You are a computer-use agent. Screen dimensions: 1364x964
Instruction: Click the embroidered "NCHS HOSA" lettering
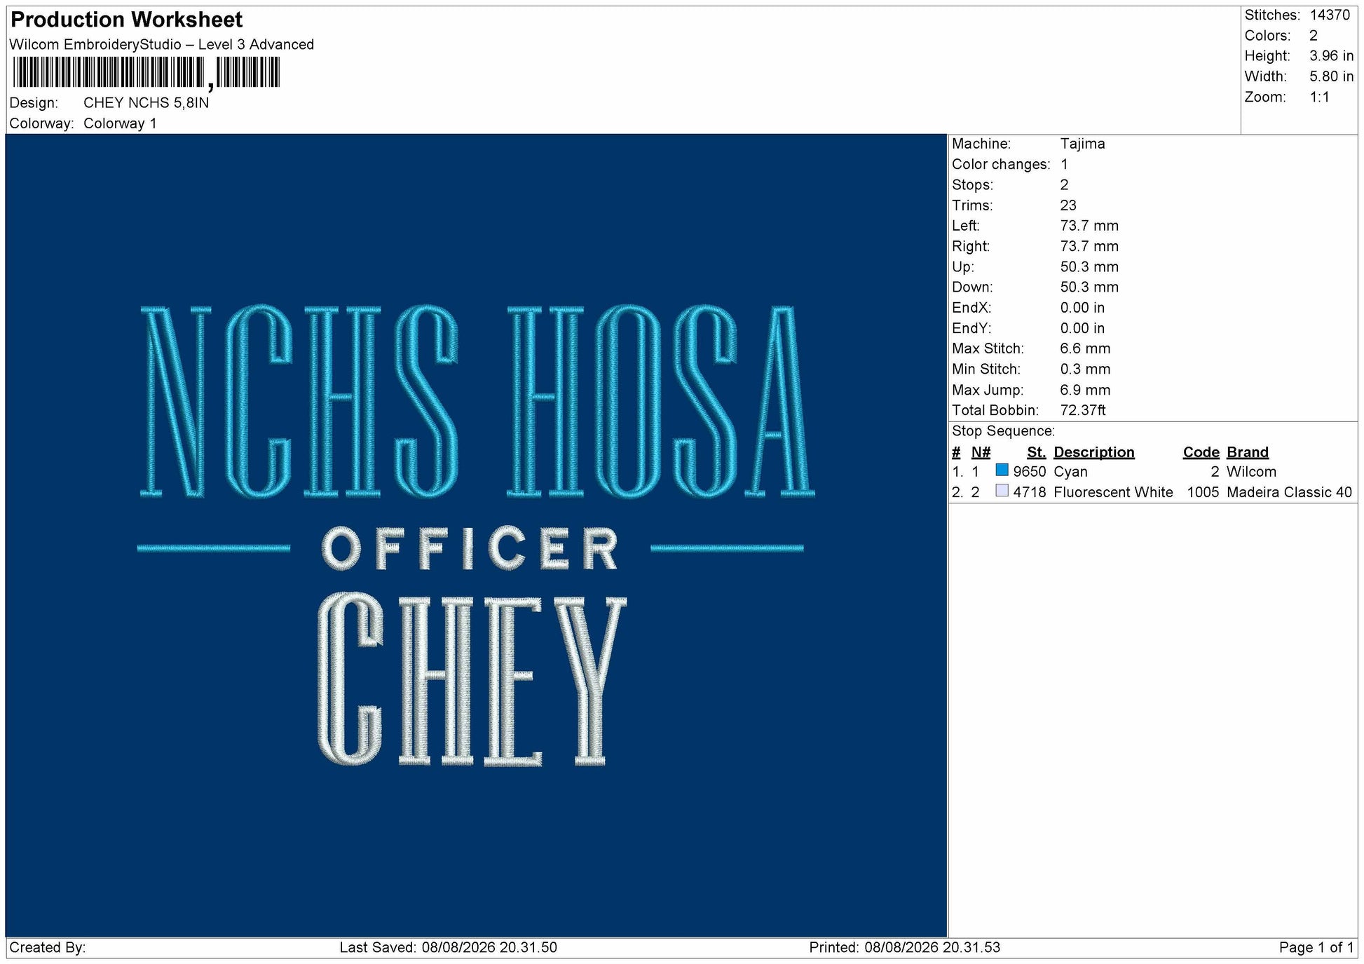477,401
